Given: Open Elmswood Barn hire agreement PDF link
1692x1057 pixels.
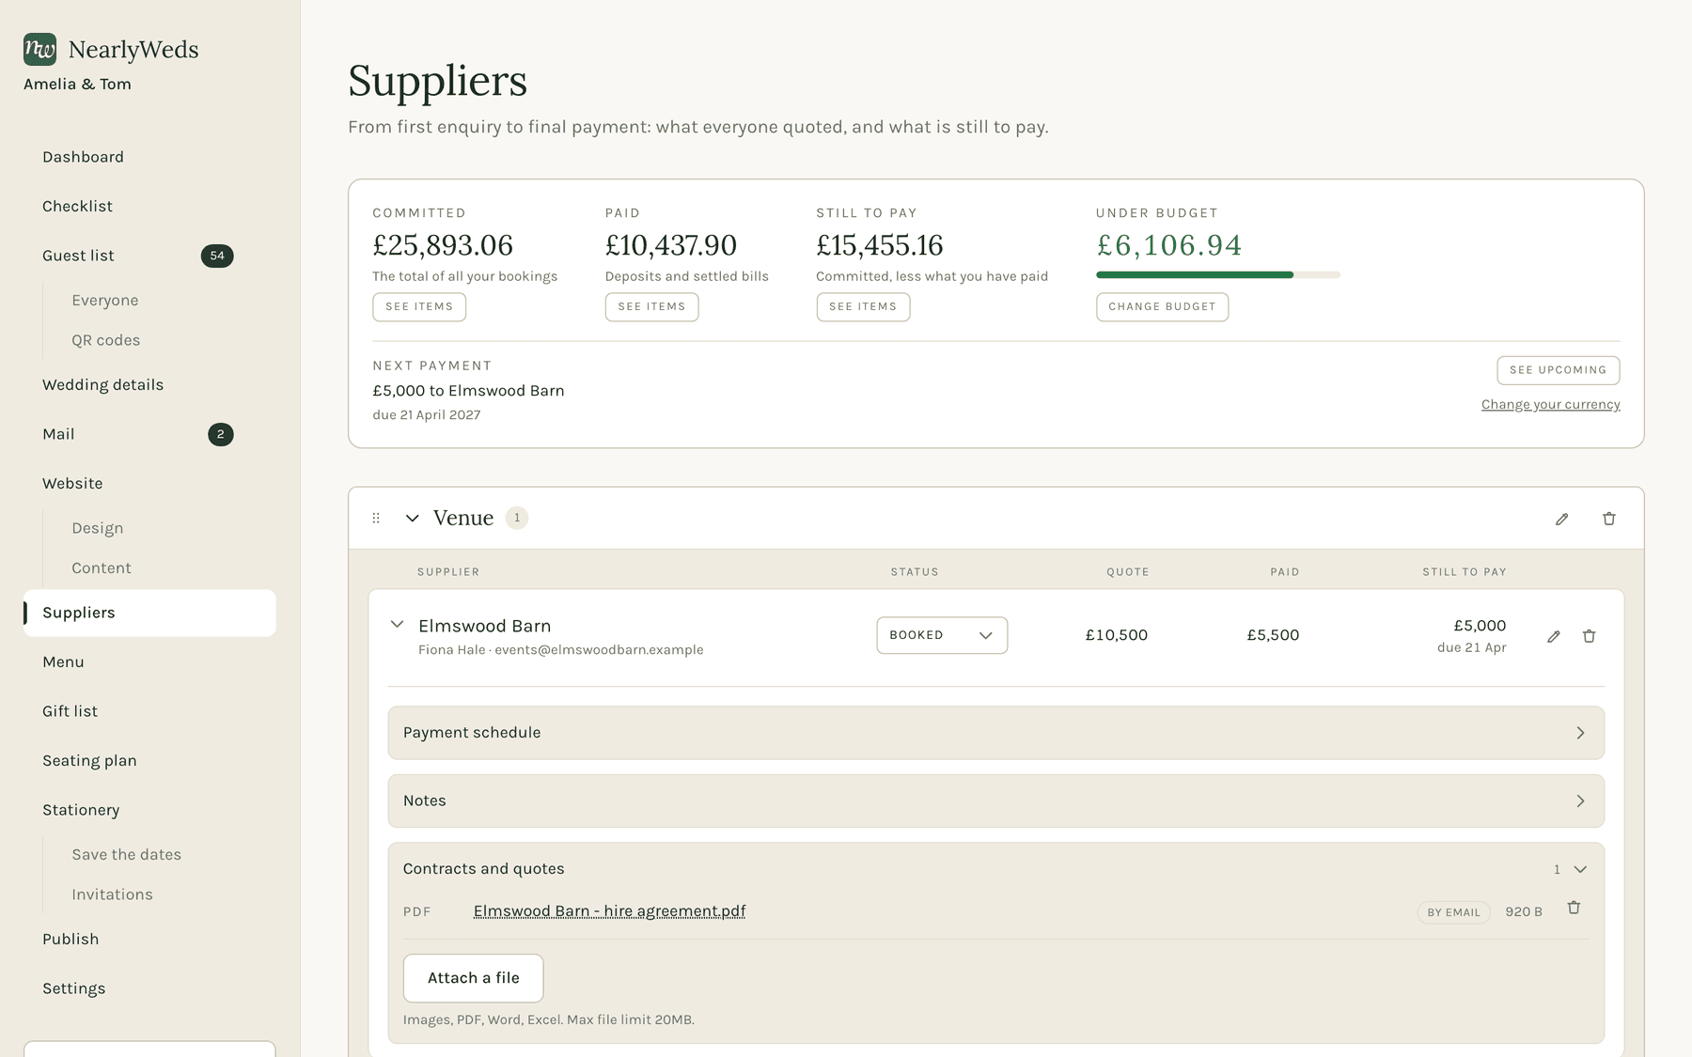Looking at the screenshot, I should [x=609, y=911].
